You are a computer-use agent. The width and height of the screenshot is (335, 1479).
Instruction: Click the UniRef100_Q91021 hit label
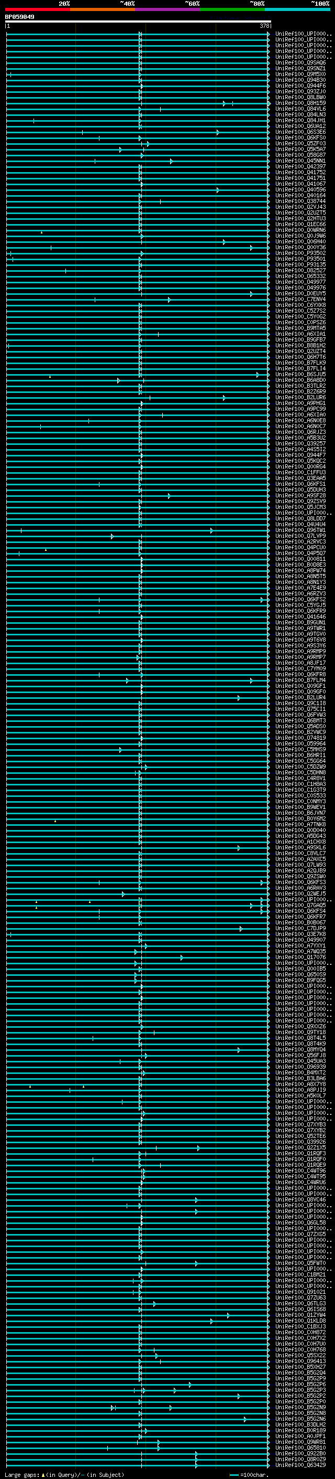click(x=300, y=1291)
